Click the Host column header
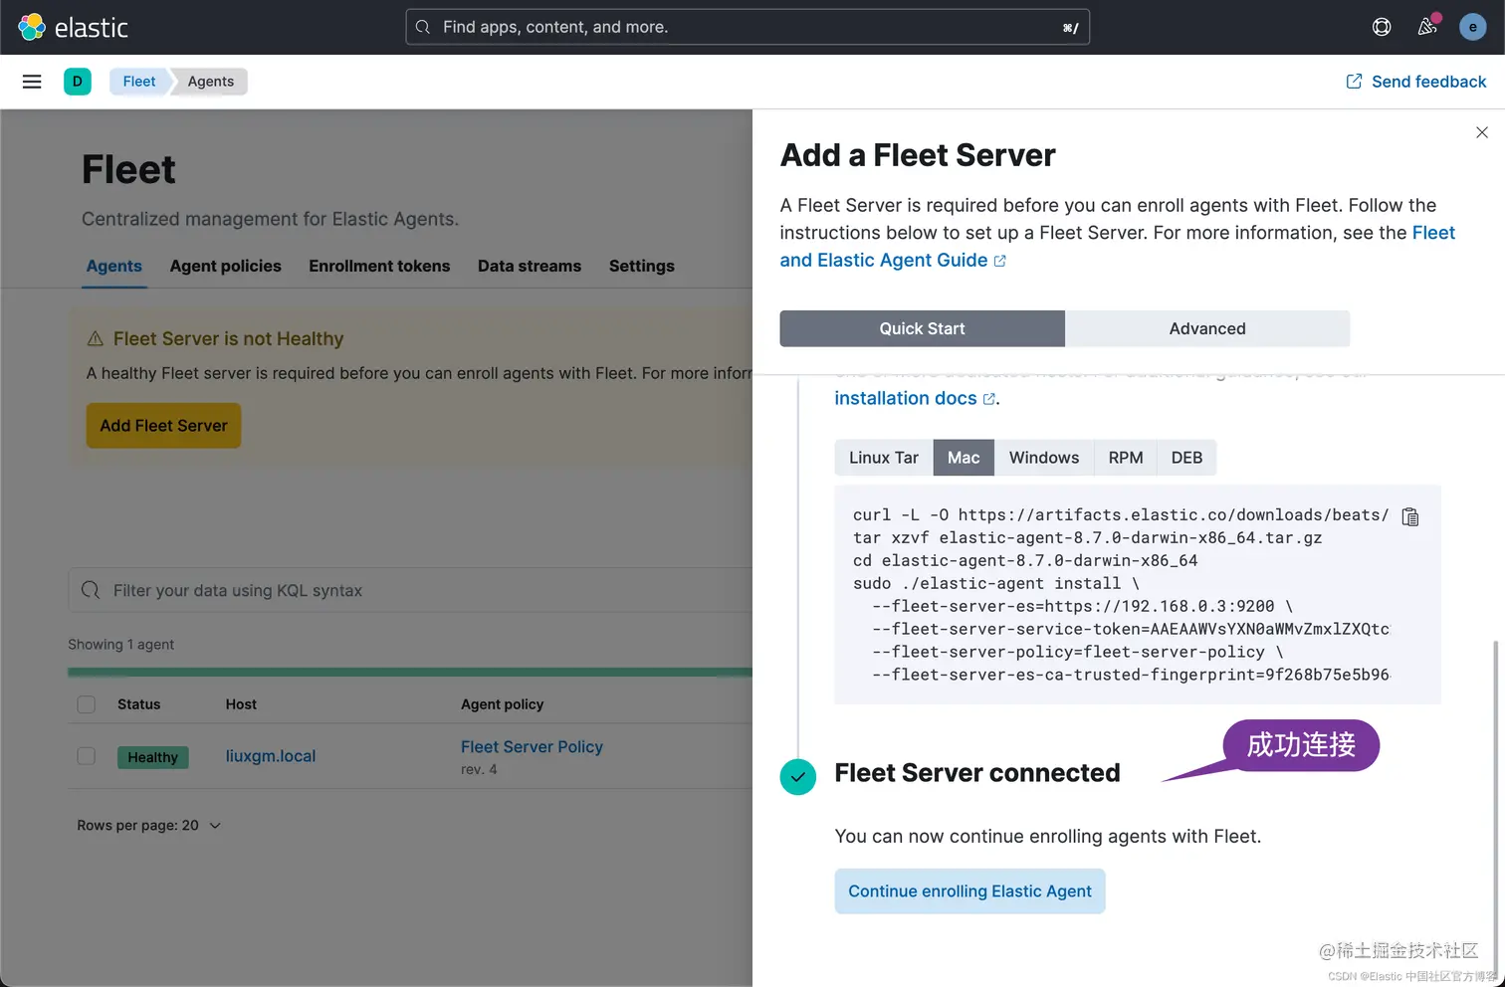 coord(241,704)
